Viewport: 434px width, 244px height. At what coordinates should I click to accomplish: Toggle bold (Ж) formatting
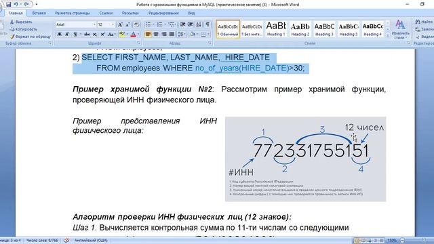pyautogui.click(x=59, y=35)
